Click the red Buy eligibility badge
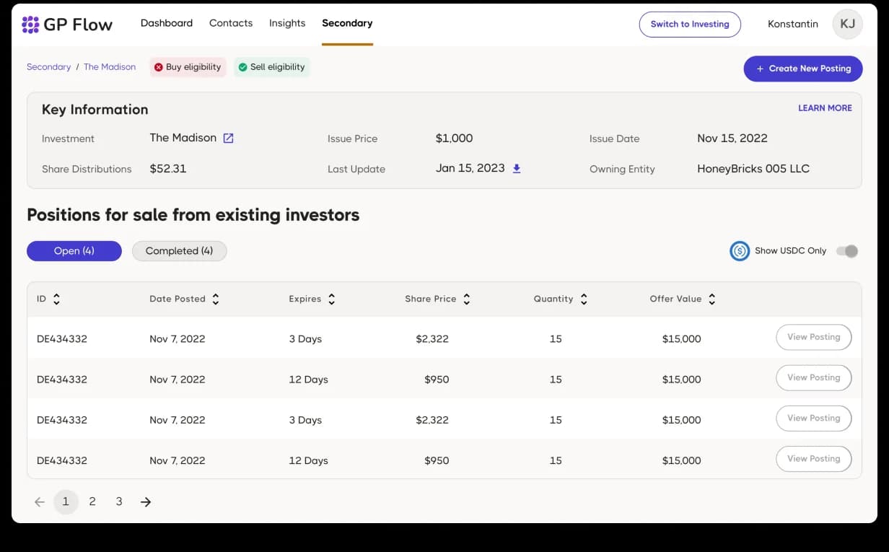 click(x=188, y=67)
